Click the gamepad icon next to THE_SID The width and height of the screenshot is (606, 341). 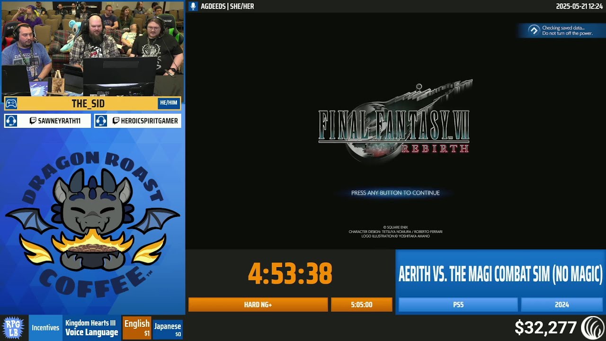[11, 103]
